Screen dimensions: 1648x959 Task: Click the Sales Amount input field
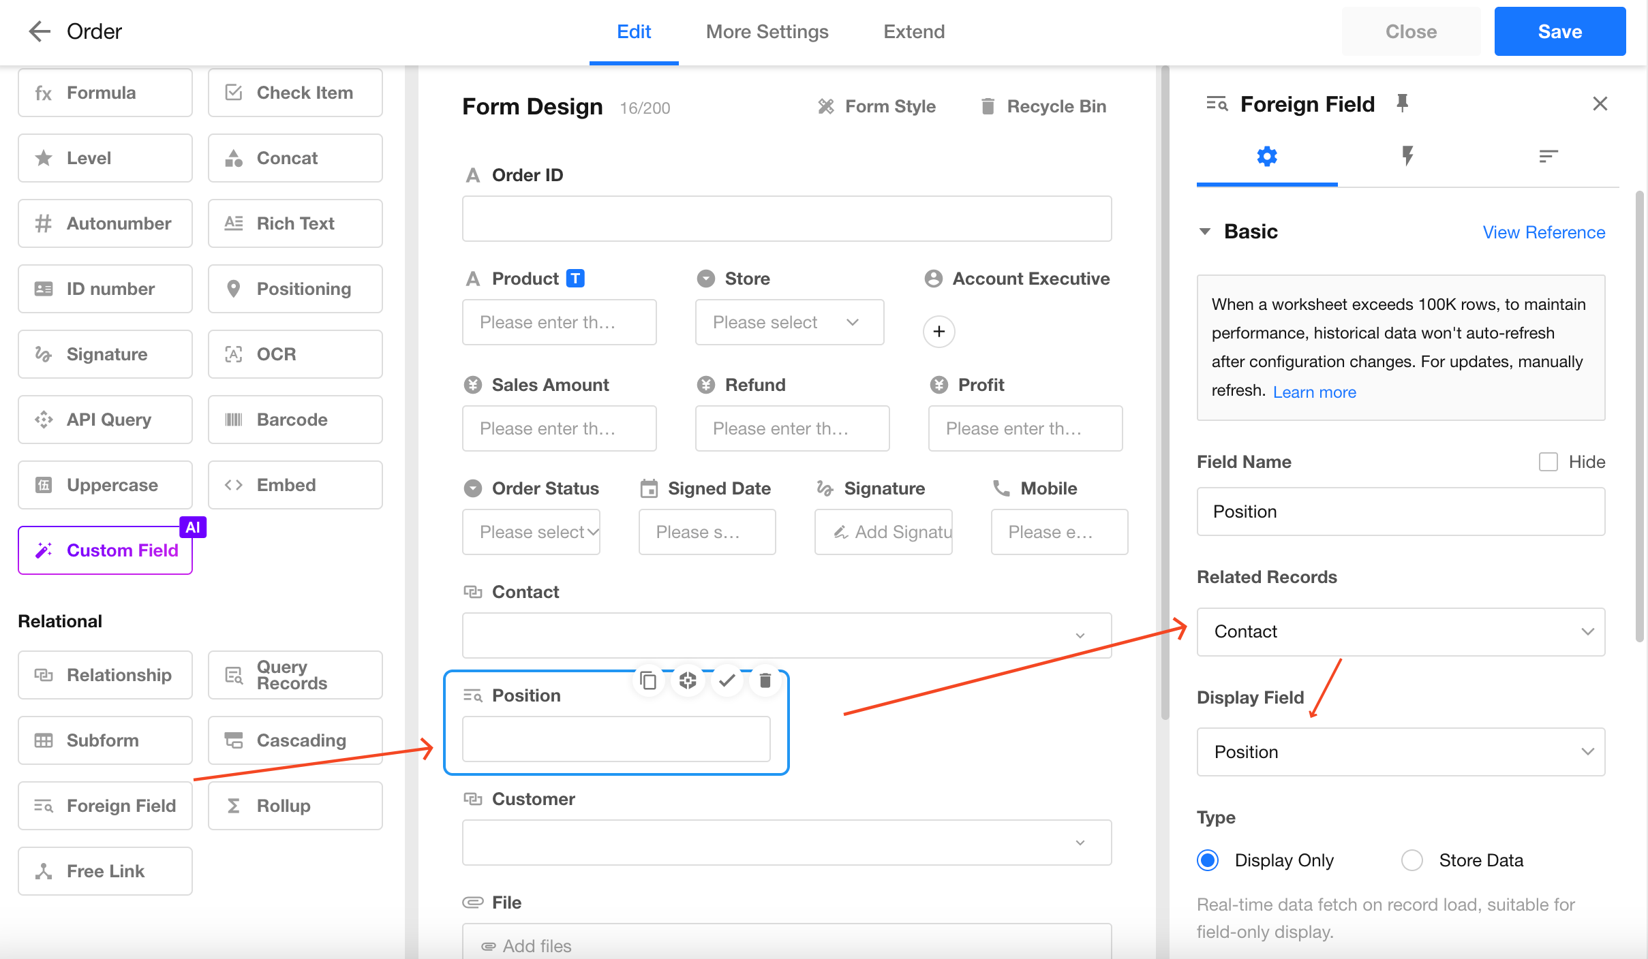559,428
